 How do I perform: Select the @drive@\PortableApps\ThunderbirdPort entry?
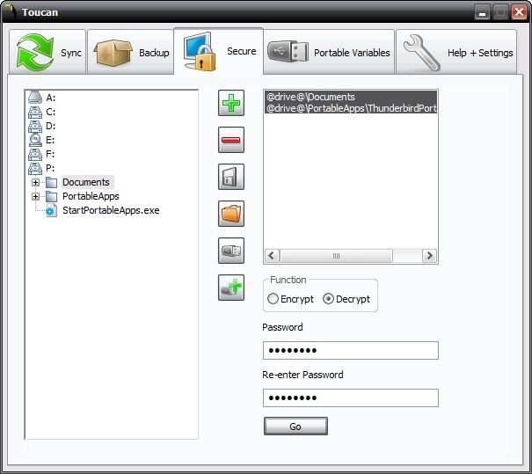pyautogui.click(x=351, y=108)
